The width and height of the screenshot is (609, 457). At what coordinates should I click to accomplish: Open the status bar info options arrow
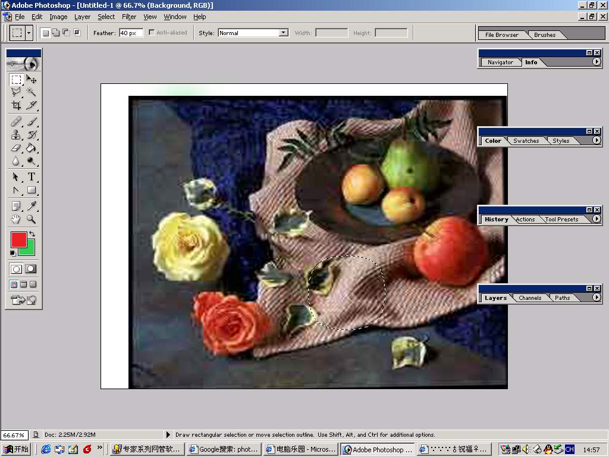168,434
